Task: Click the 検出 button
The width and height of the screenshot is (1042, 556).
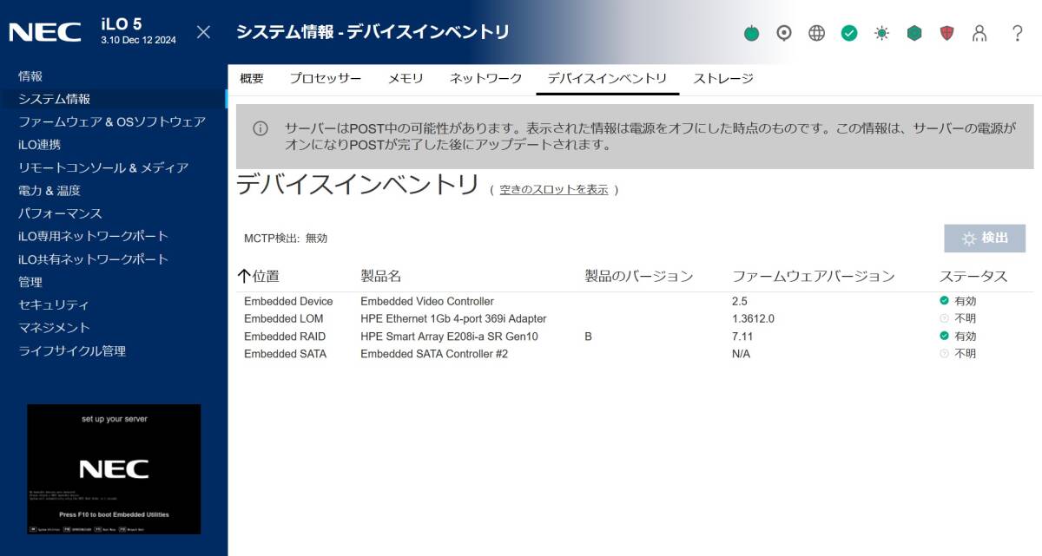Action: [984, 238]
